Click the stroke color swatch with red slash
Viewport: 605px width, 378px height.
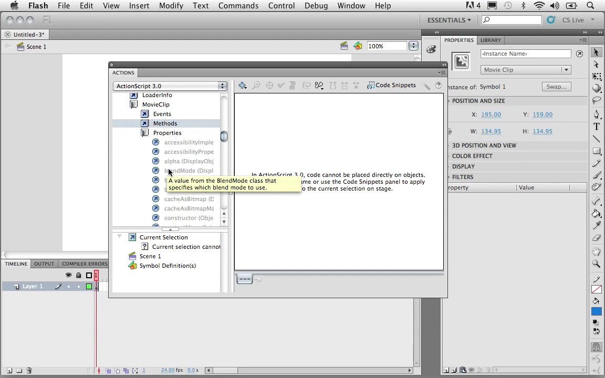coord(596,290)
